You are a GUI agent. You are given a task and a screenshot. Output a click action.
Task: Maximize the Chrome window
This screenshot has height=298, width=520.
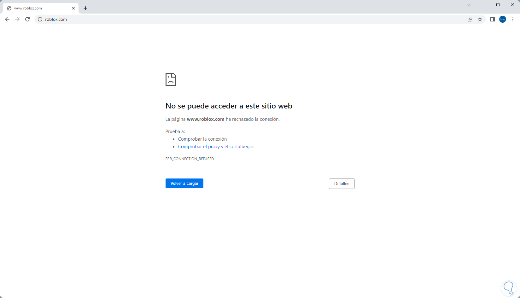498,5
